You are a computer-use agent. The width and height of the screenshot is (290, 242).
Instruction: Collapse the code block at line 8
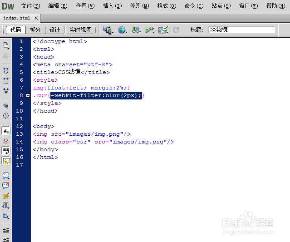click(28, 95)
